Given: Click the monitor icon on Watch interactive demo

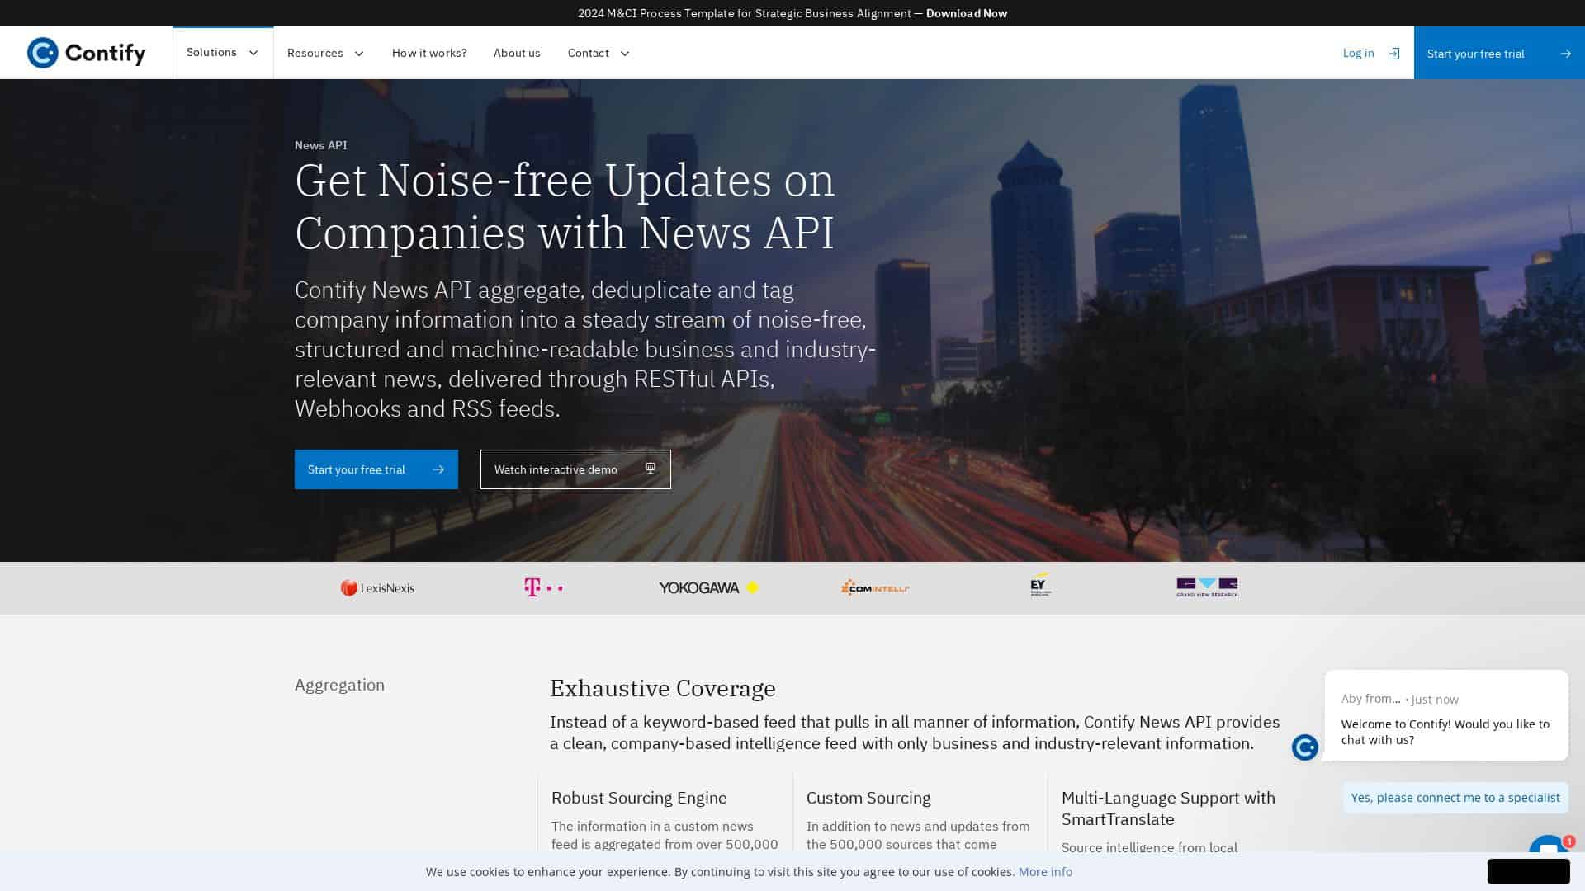Looking at the screenshot, I should [x=650, y=469].
